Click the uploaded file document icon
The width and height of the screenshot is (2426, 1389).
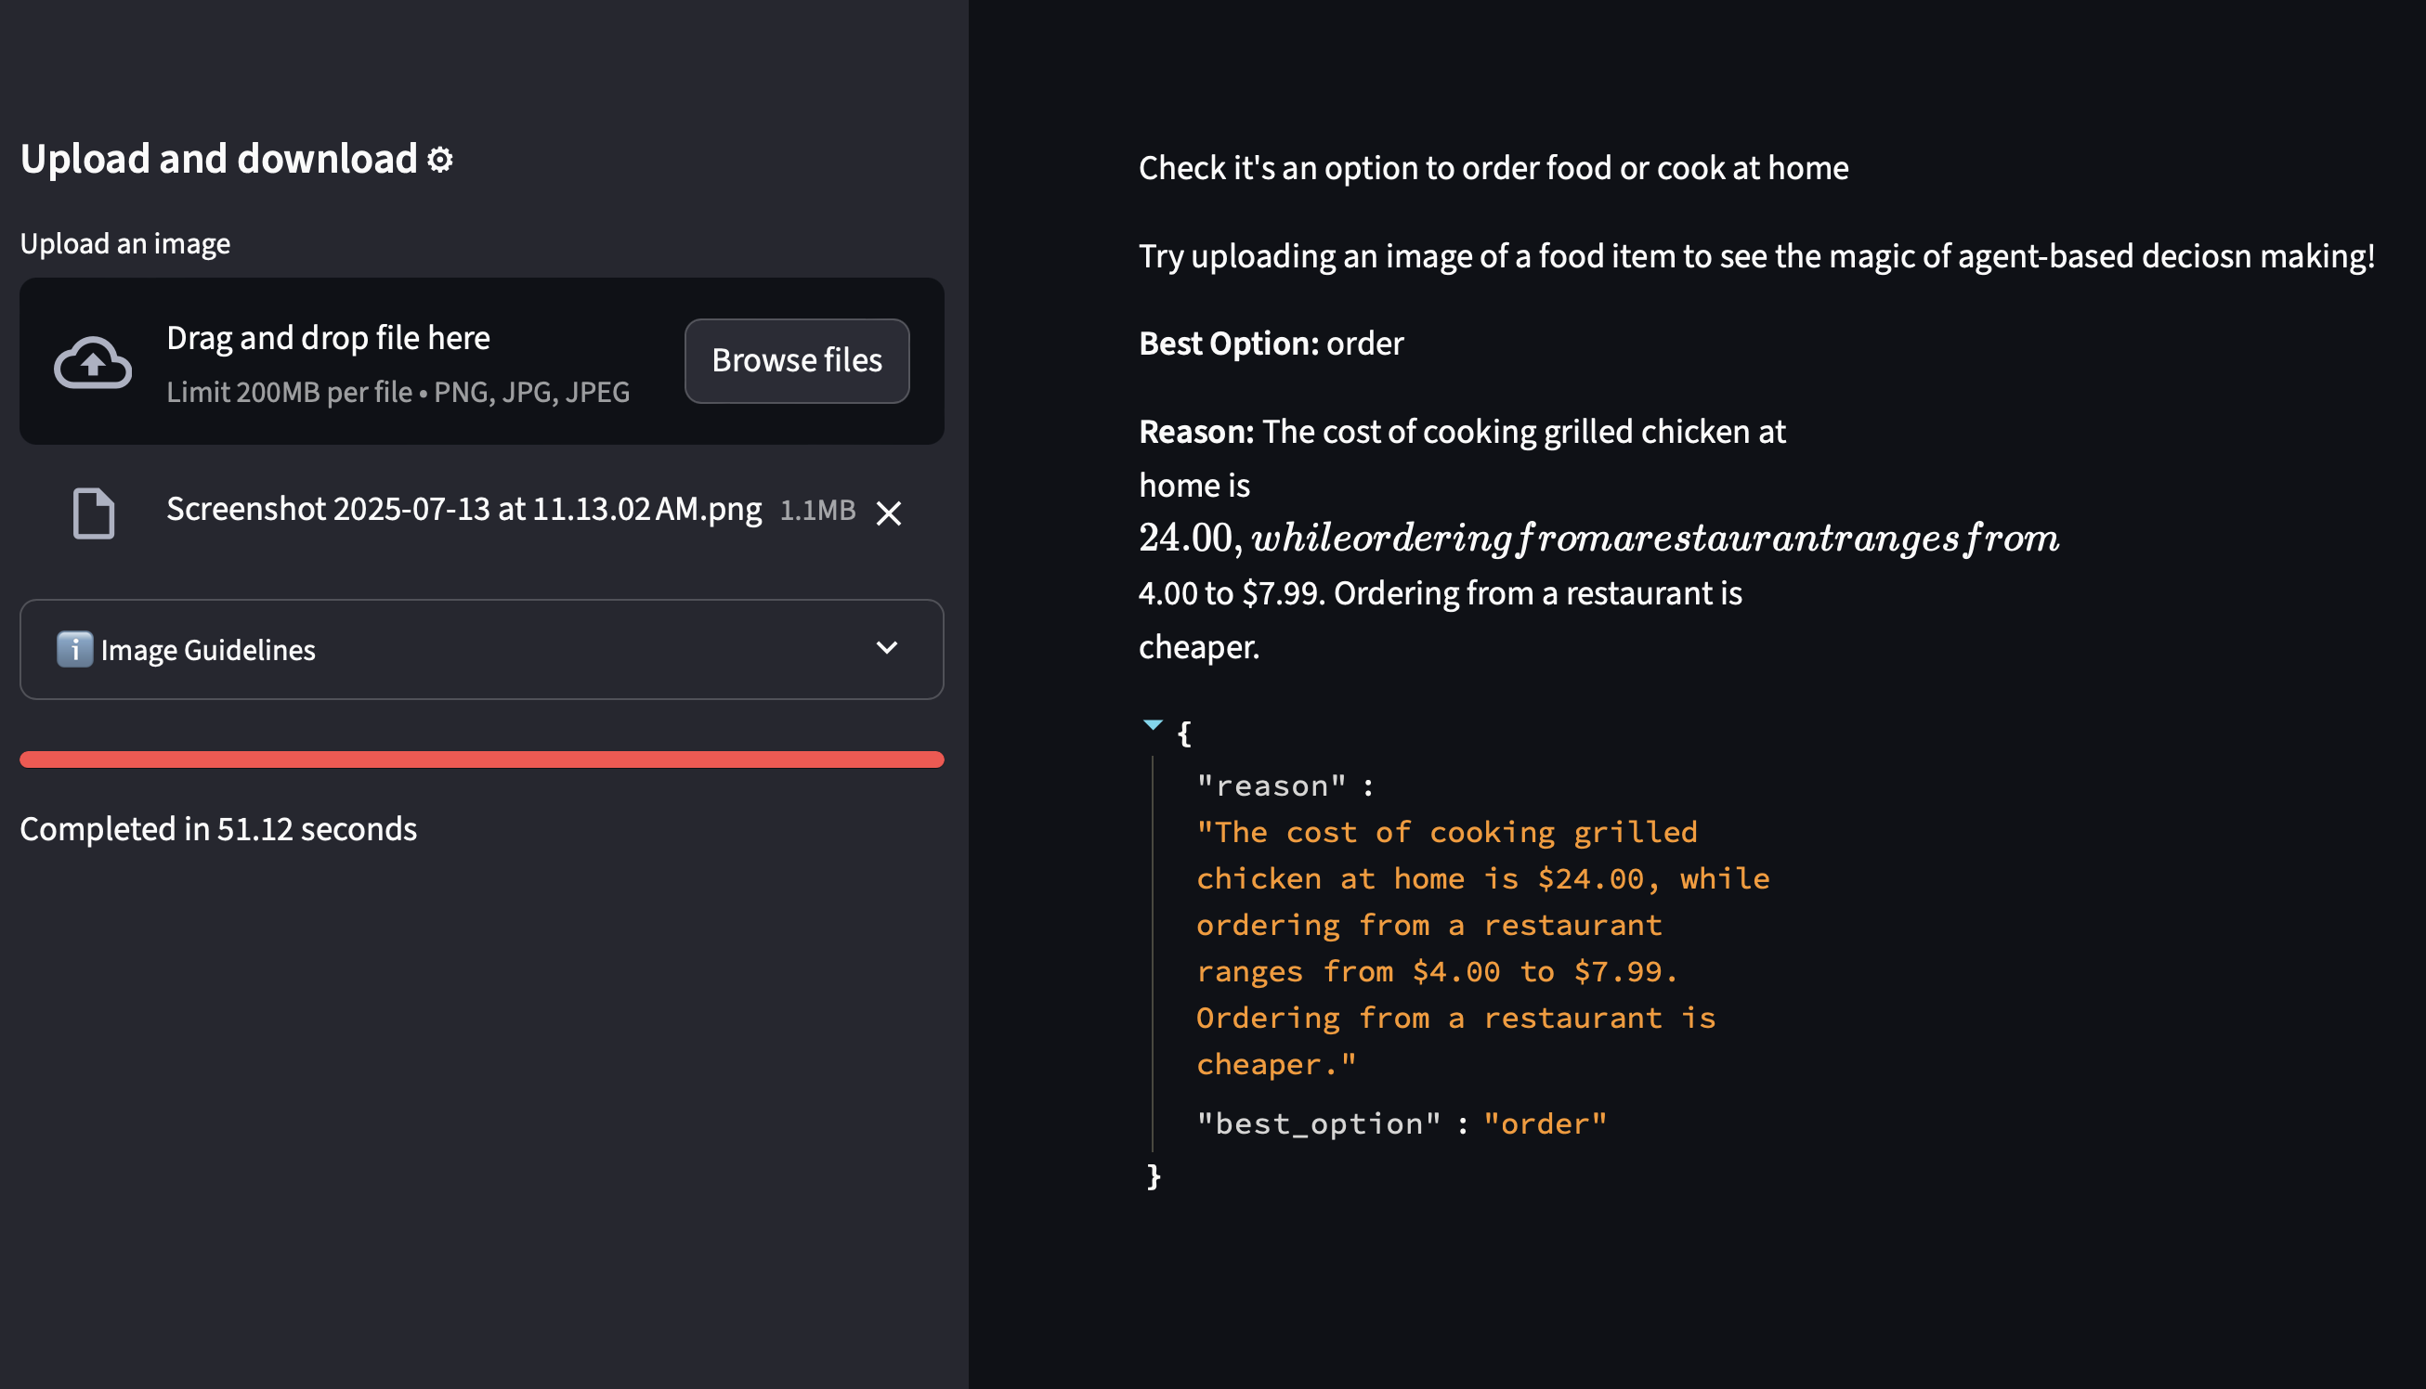point(94,513)
